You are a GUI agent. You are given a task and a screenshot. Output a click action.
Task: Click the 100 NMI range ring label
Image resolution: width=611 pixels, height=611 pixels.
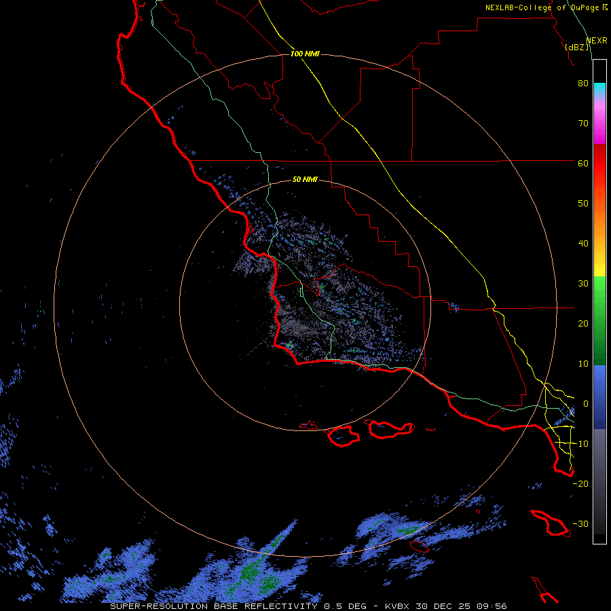click(305, 54)
